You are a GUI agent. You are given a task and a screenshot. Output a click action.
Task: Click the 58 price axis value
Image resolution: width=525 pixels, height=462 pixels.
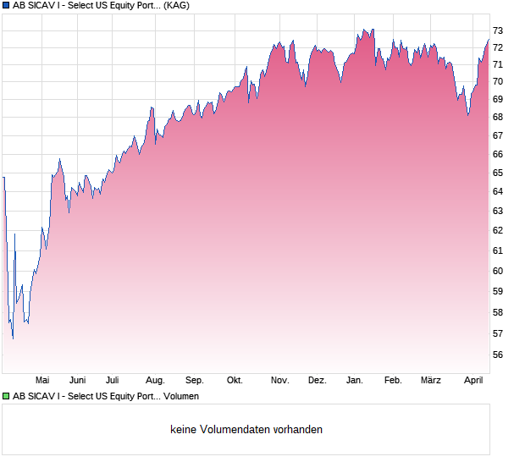click(x=498, y=312)
